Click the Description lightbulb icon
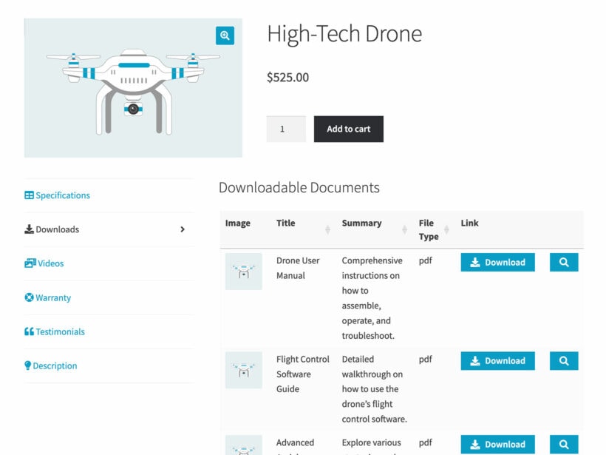This screenshot has width=606, height=455. pyautogui.click(x=27, y=365)
